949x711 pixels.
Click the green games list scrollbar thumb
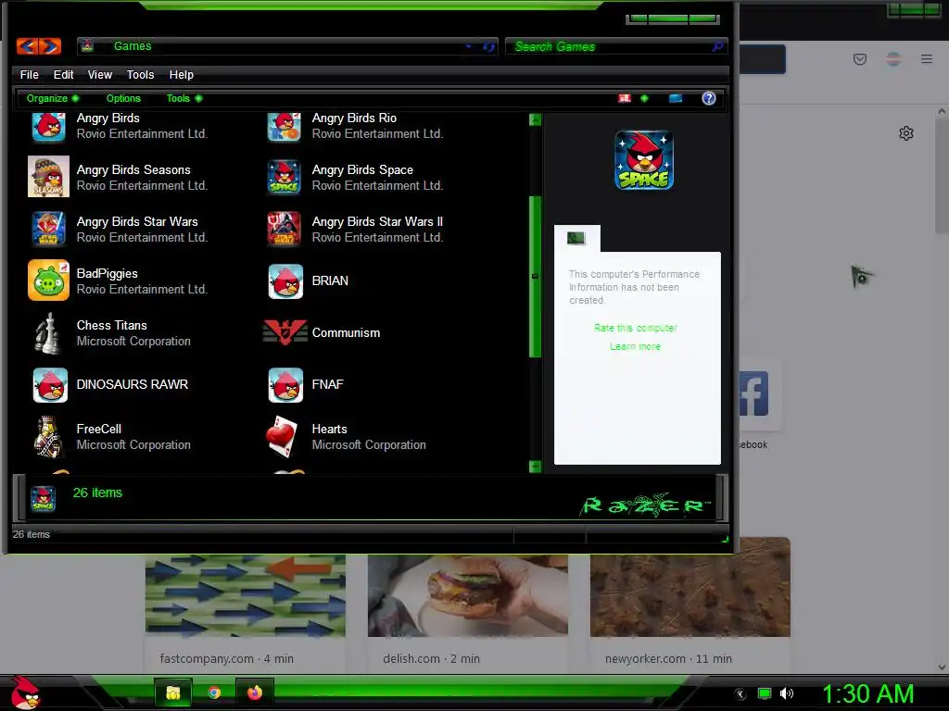pyautogui.click(x=535, y=276)
